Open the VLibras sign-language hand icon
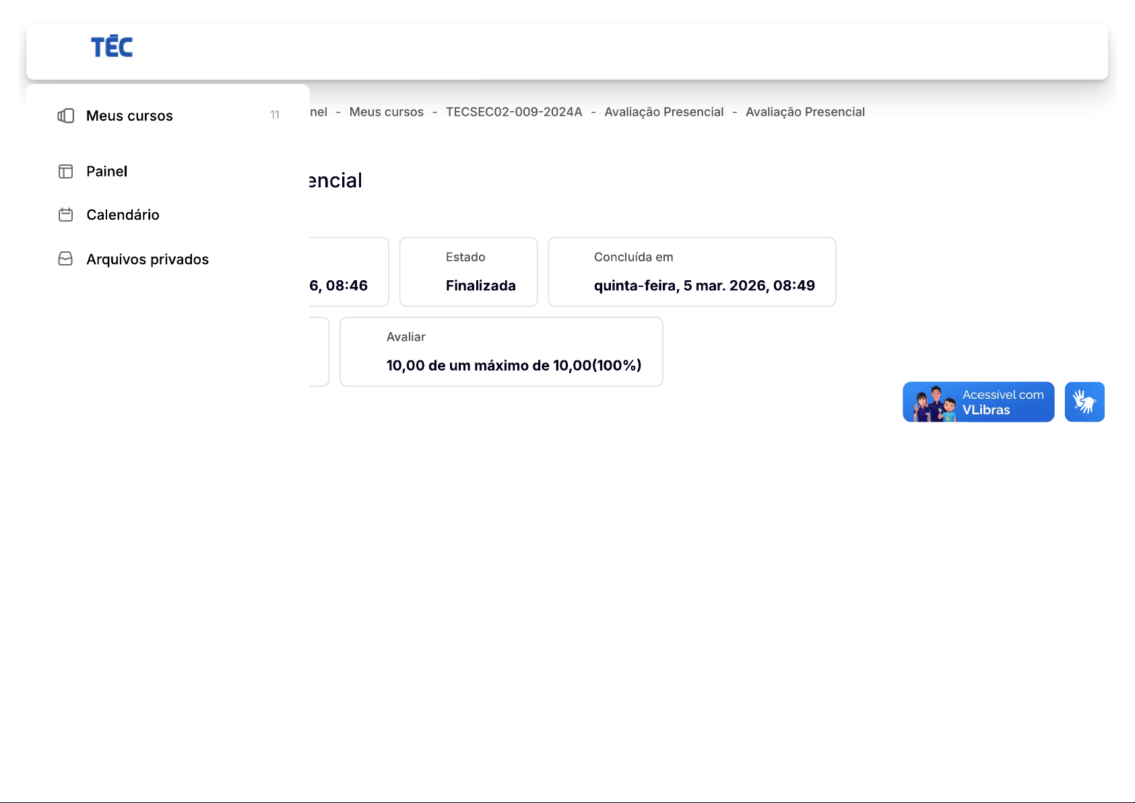The width and height of the screenshot is (1135, 803). click(x=1084, y=402)
